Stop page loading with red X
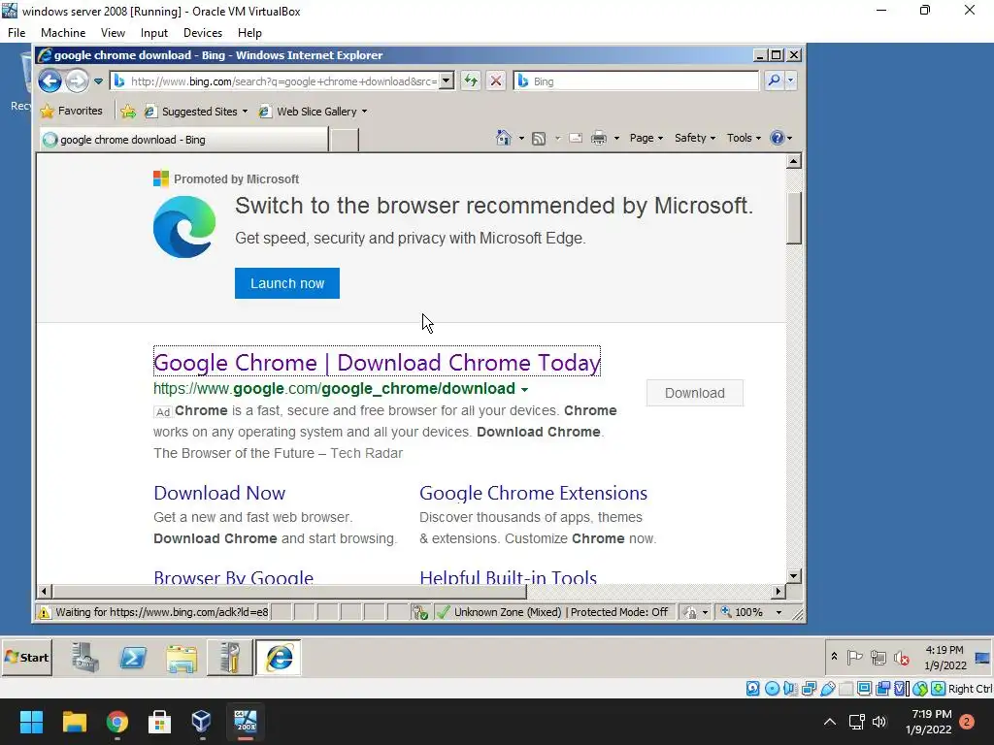This screenshot has height=745, width=994. (x=496, y=81)
